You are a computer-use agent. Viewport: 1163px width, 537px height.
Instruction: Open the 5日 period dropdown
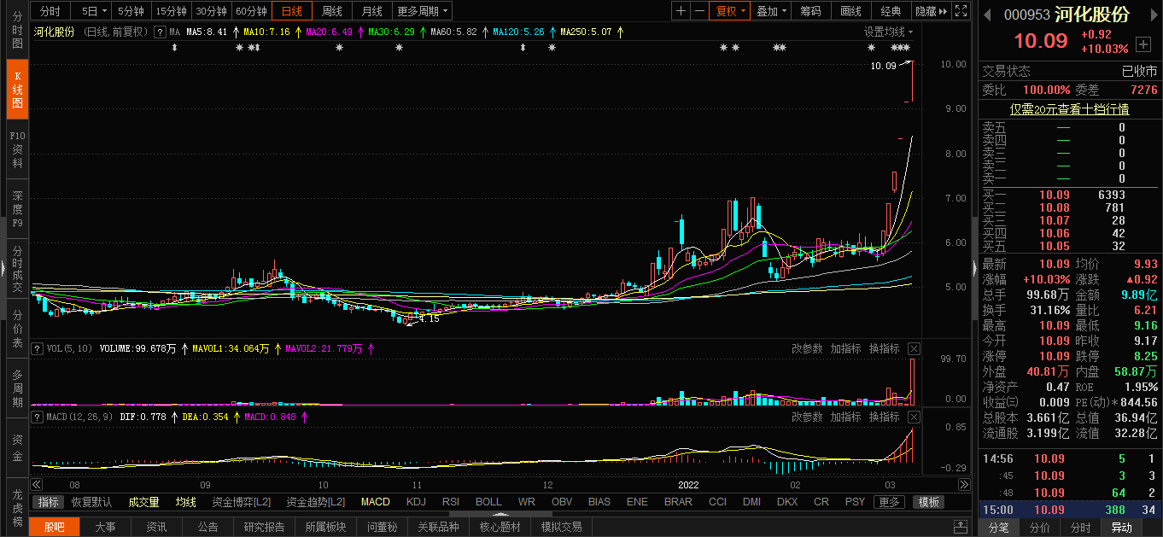tap(93, 11)
